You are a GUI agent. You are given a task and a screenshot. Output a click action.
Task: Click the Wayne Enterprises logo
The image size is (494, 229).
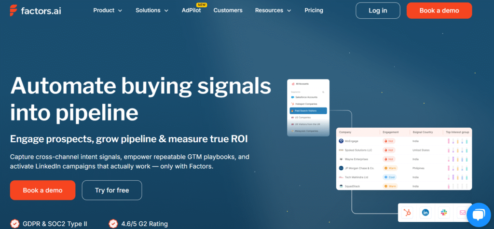click(x=341, y=159)
